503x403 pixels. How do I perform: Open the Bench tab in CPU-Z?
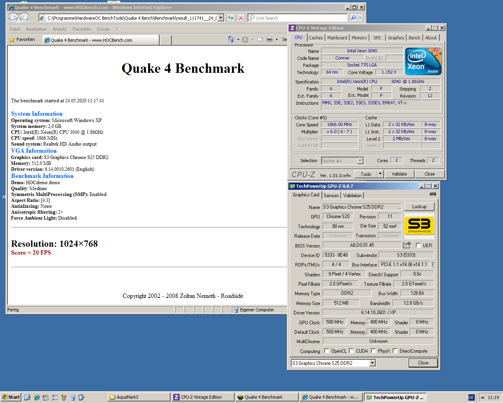click(x=414, y=38)
